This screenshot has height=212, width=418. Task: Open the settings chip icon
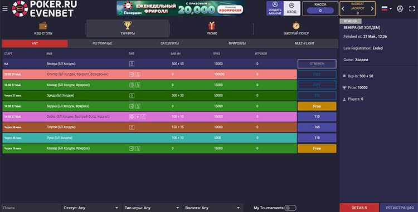pos(400,8)
